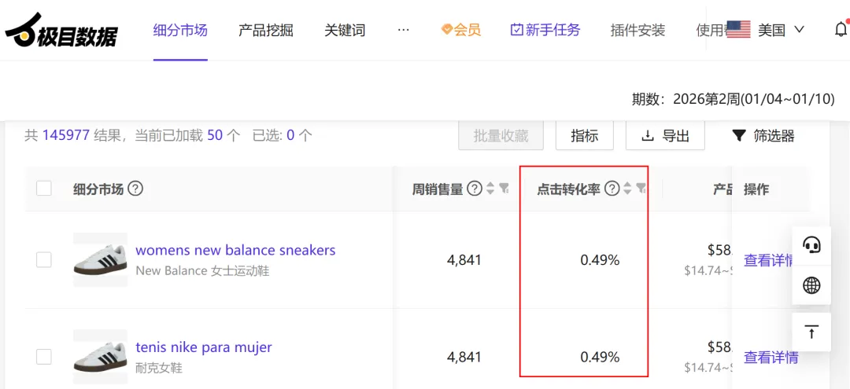The image size is (850, 389).
Task: Check the tenis nike para mujer row
Action: tap(44, 357)
